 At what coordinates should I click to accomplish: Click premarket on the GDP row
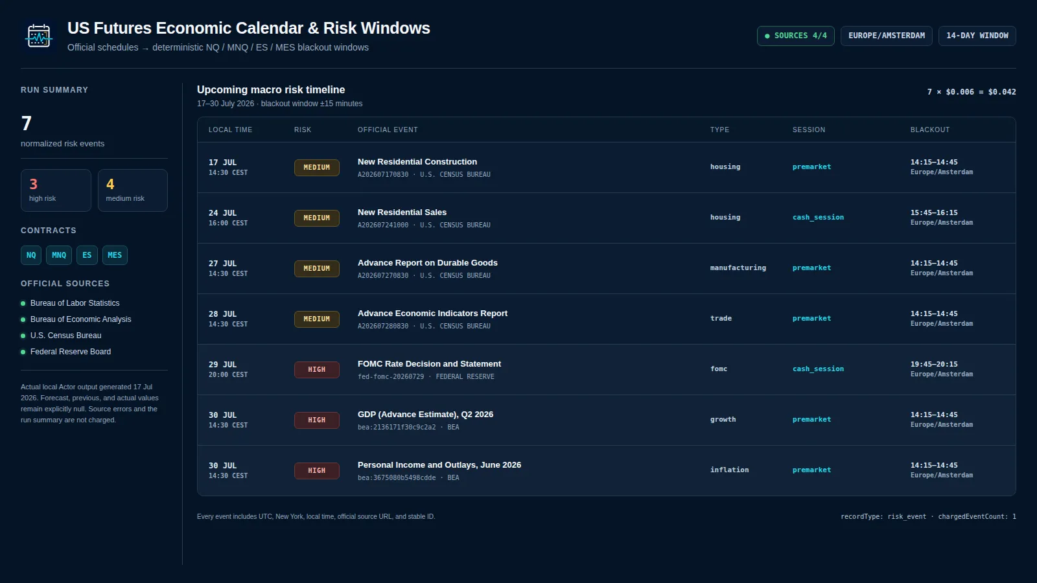(811, 420)
